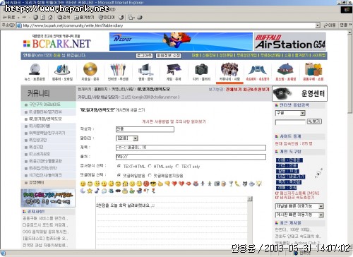
Task: Open the board usage guide red link
Action: coord(174,121)
